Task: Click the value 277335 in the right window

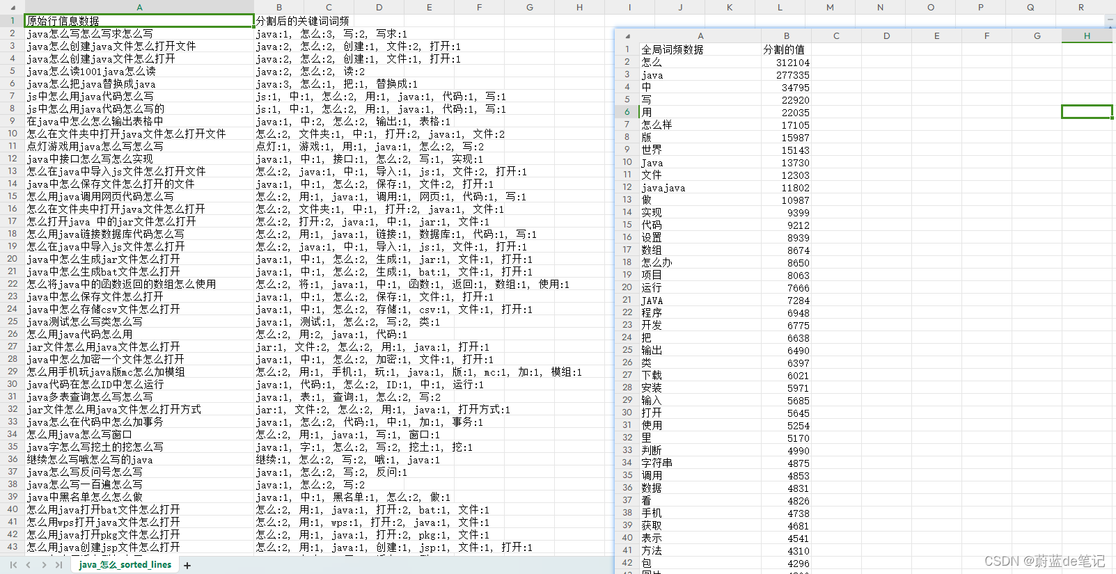Action: click(787, 74)
